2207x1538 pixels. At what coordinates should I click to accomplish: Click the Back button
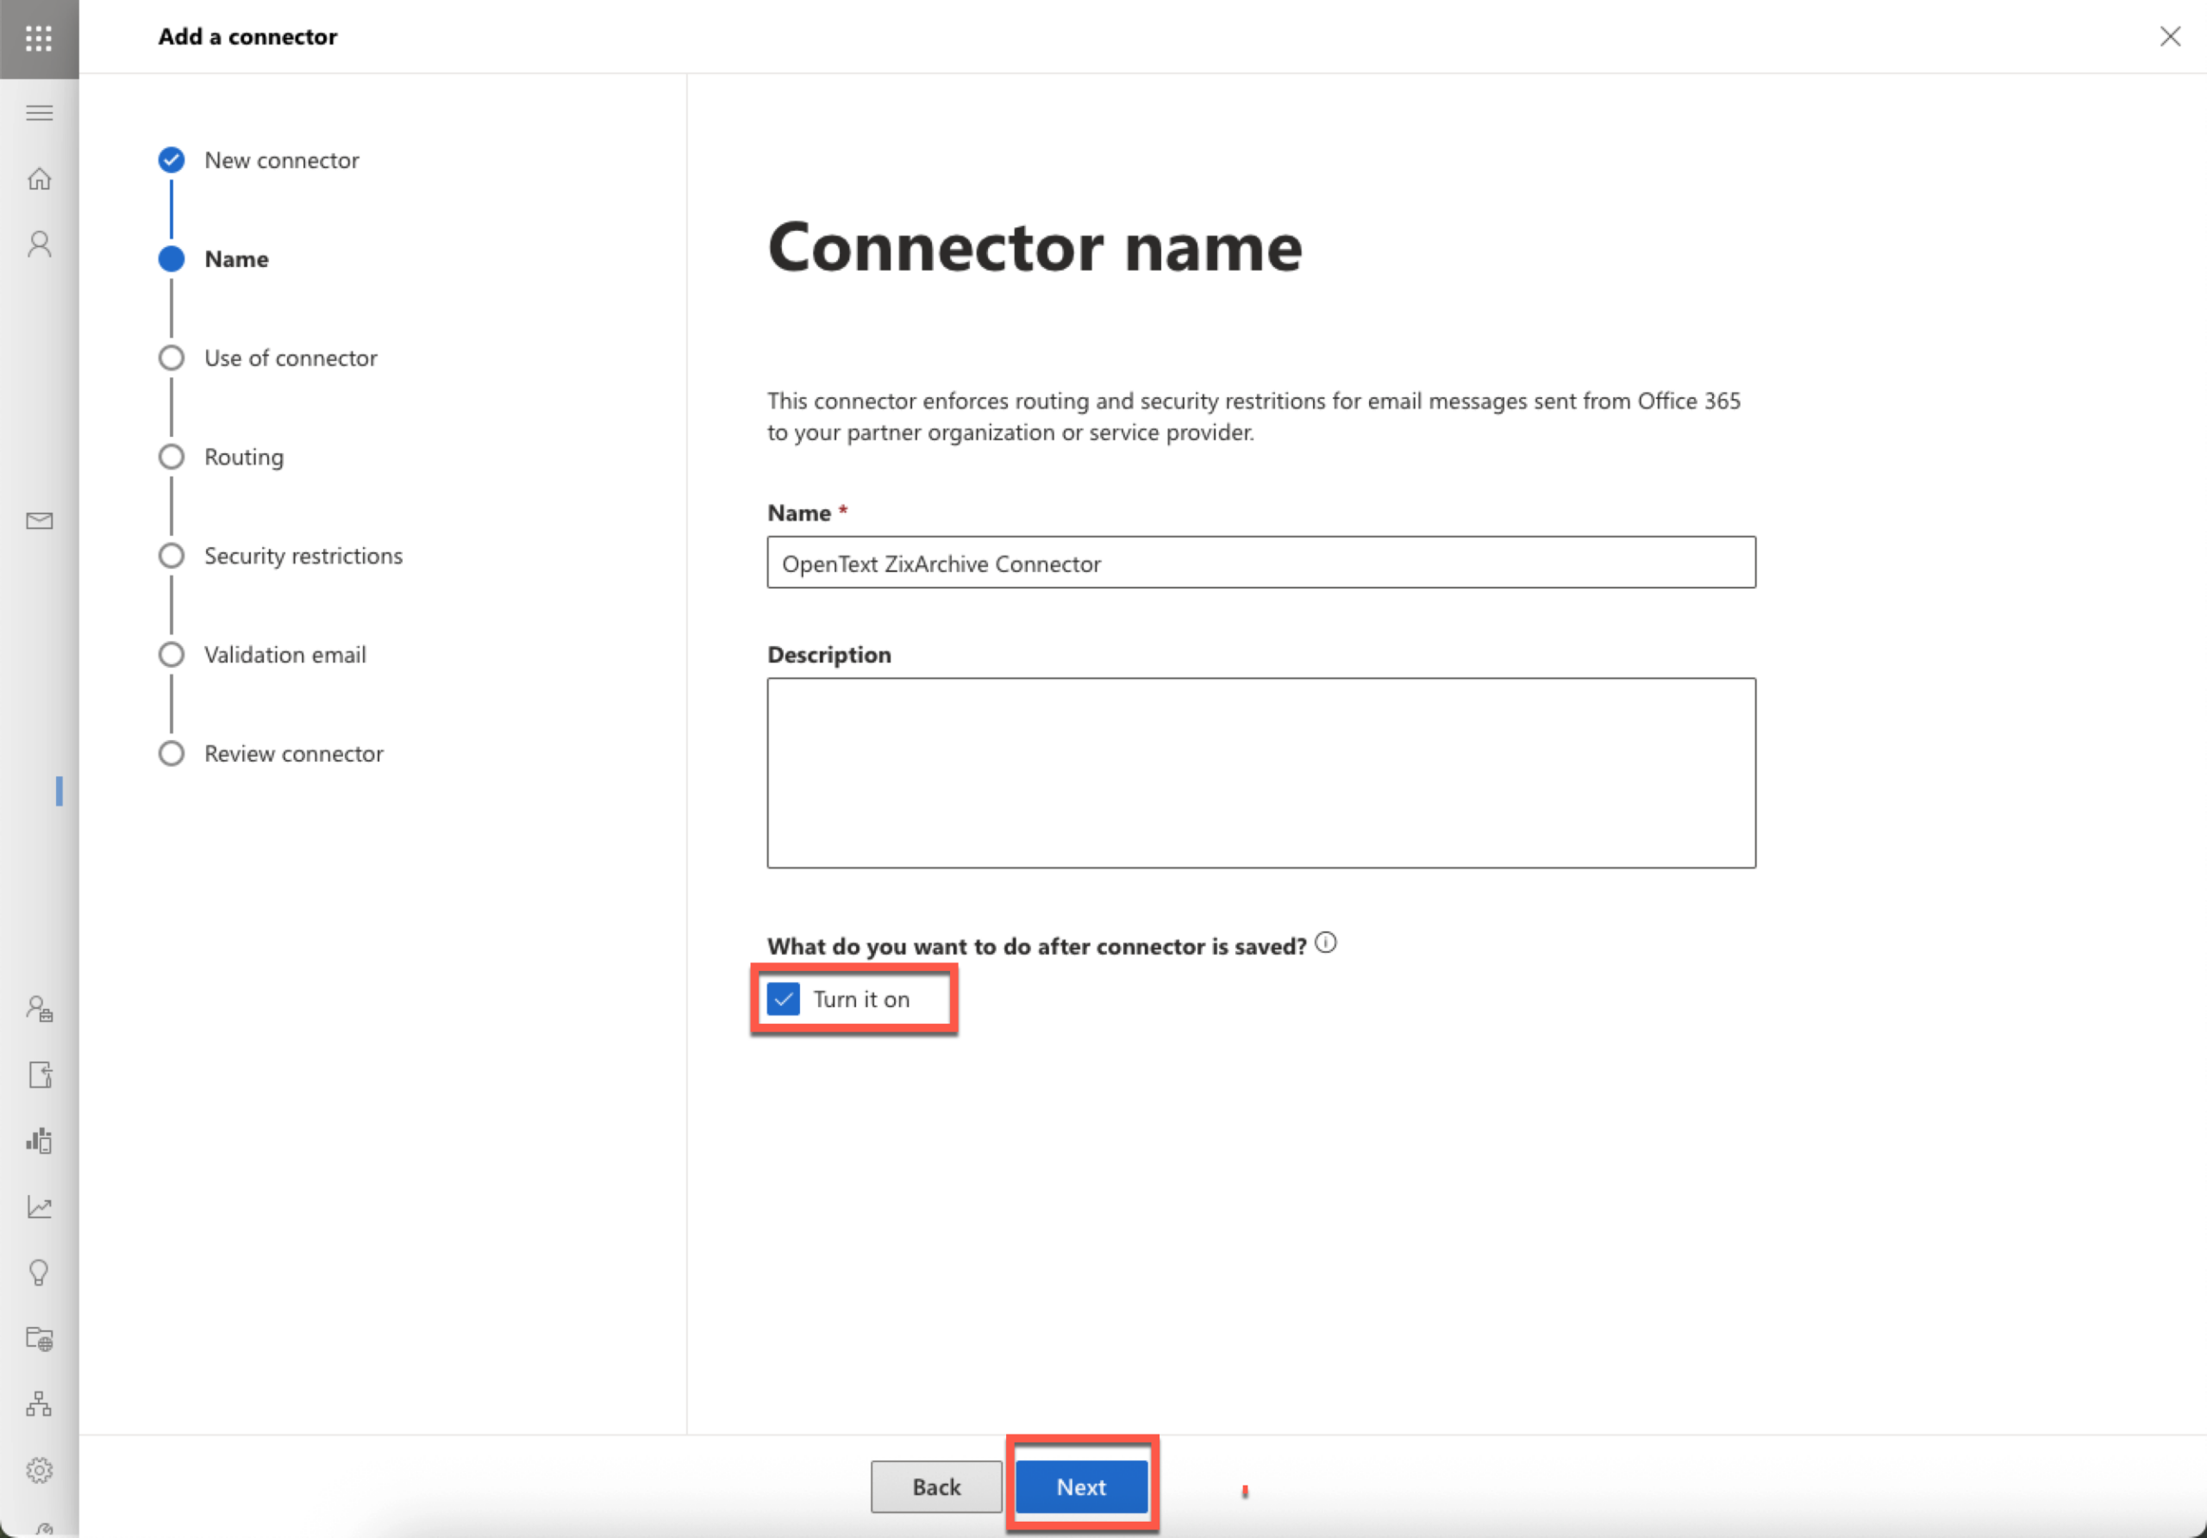[x=936, y=1486]
